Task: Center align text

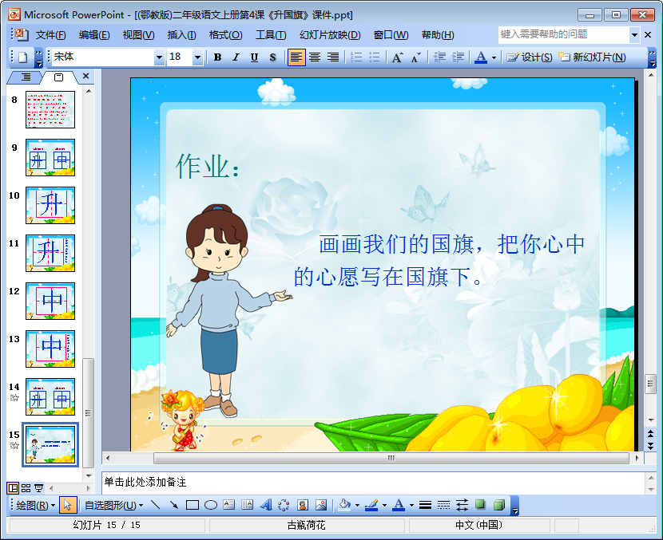Action: 315,57
